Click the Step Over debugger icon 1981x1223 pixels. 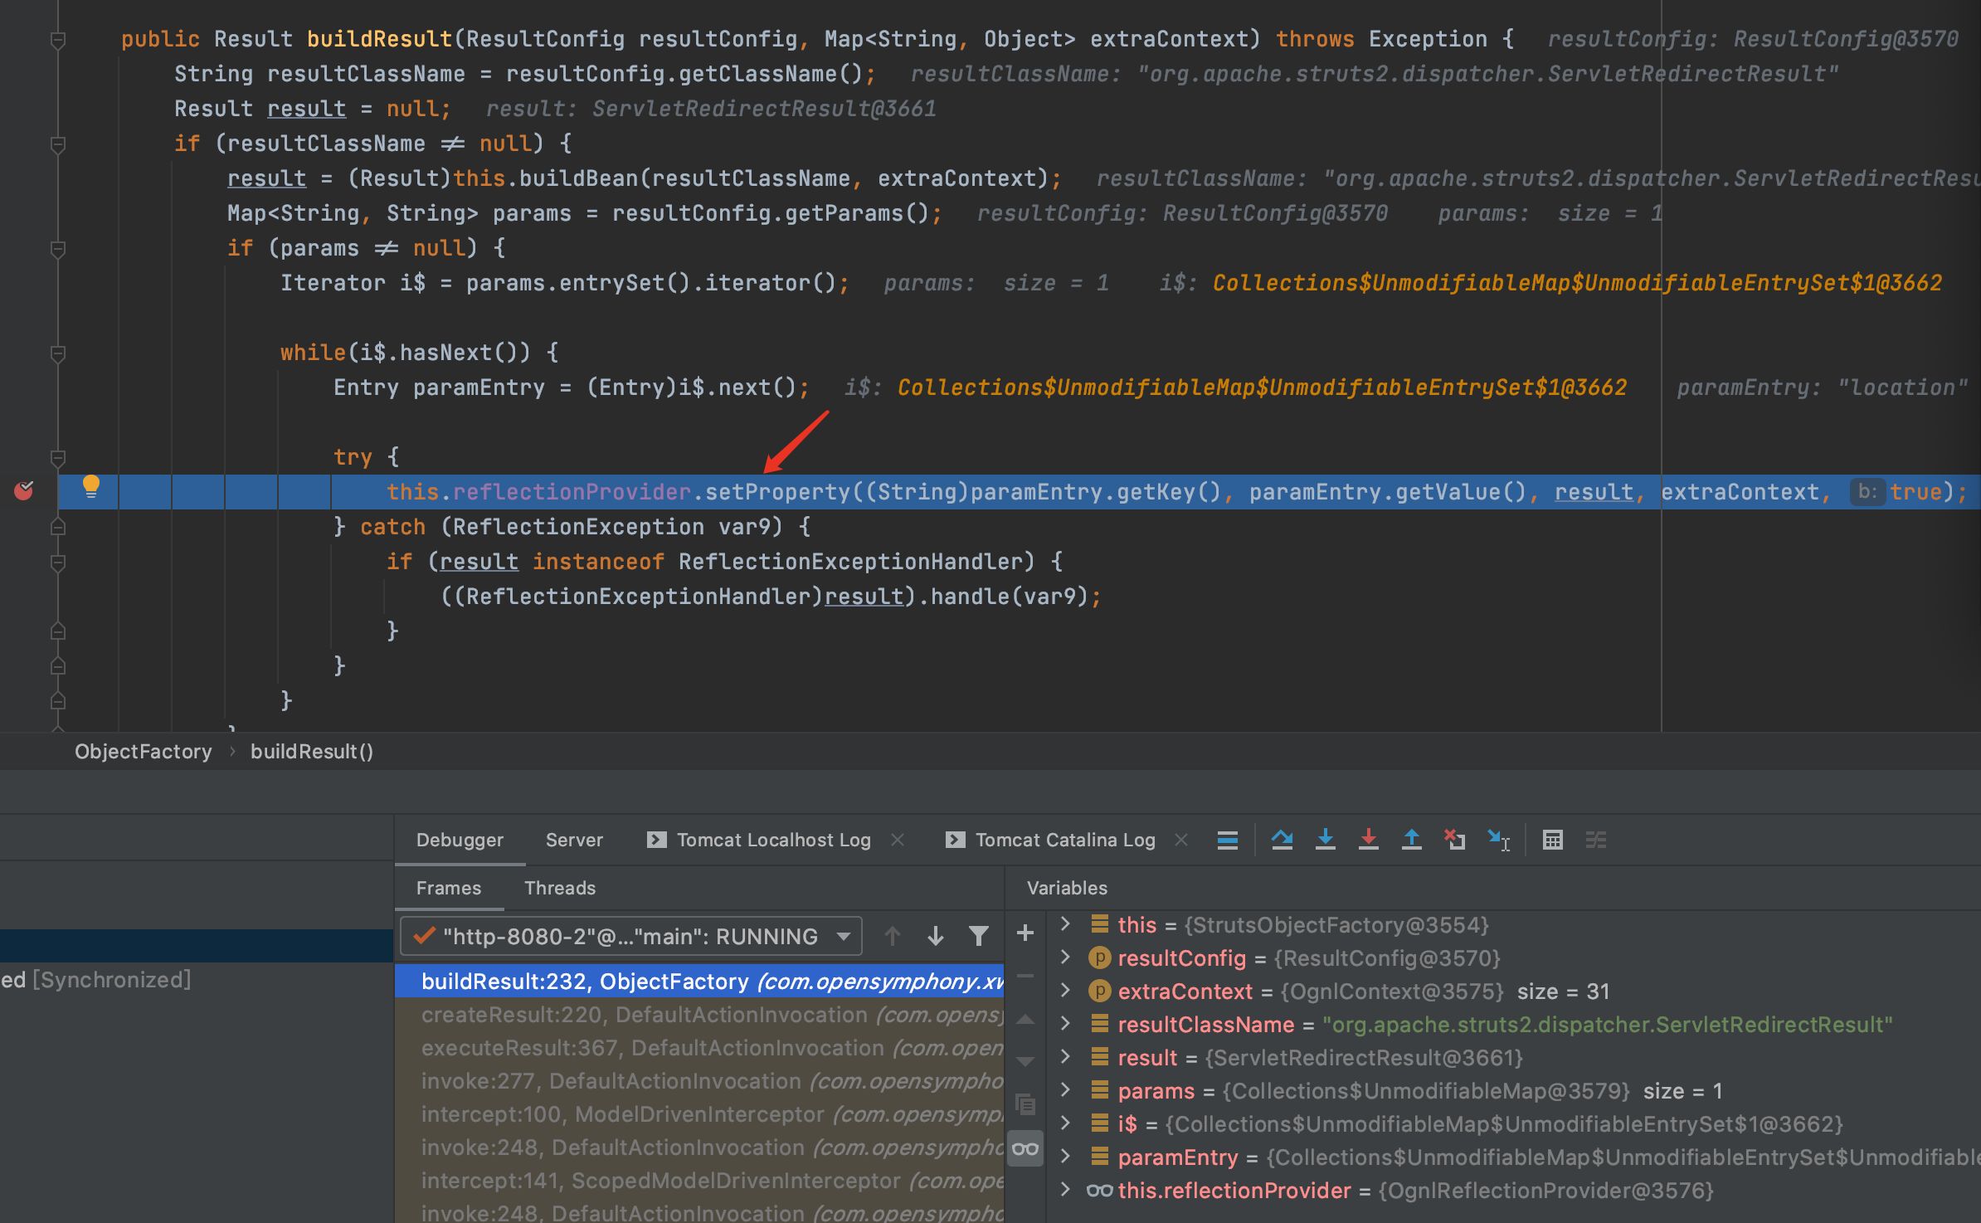tap(1282, 840)
